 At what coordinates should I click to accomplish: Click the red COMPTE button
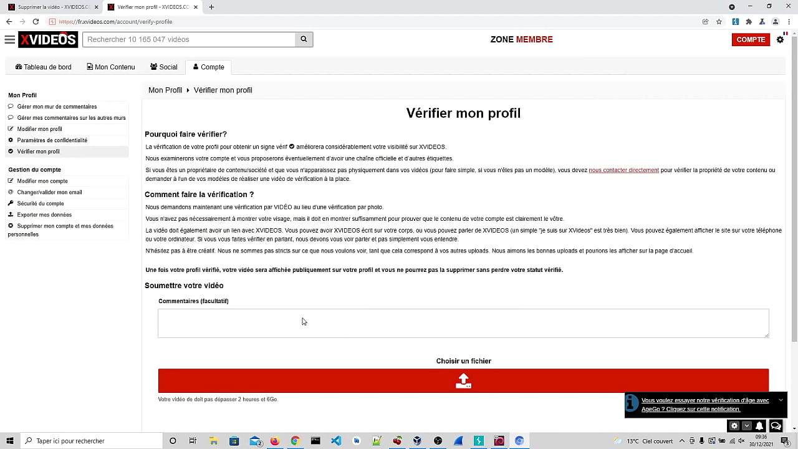click(751, 39)
